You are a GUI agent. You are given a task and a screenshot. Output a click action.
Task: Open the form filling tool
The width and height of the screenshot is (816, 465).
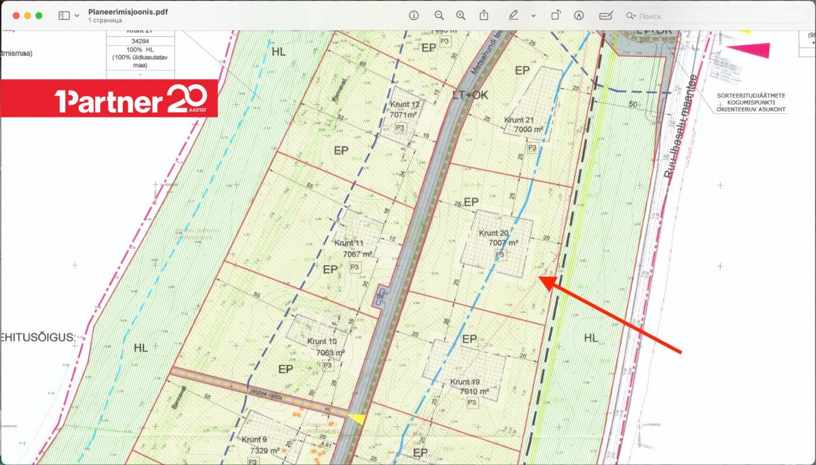pyautogui.click(x=606, y=16)
